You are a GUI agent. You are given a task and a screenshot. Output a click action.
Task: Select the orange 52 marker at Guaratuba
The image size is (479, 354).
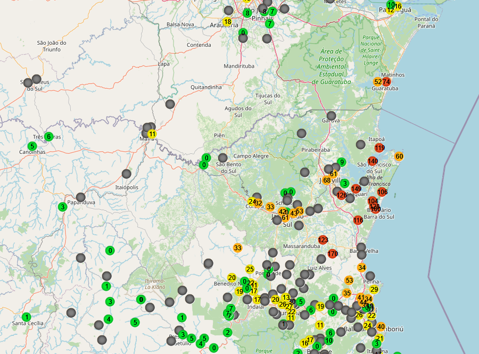point(377,81)
